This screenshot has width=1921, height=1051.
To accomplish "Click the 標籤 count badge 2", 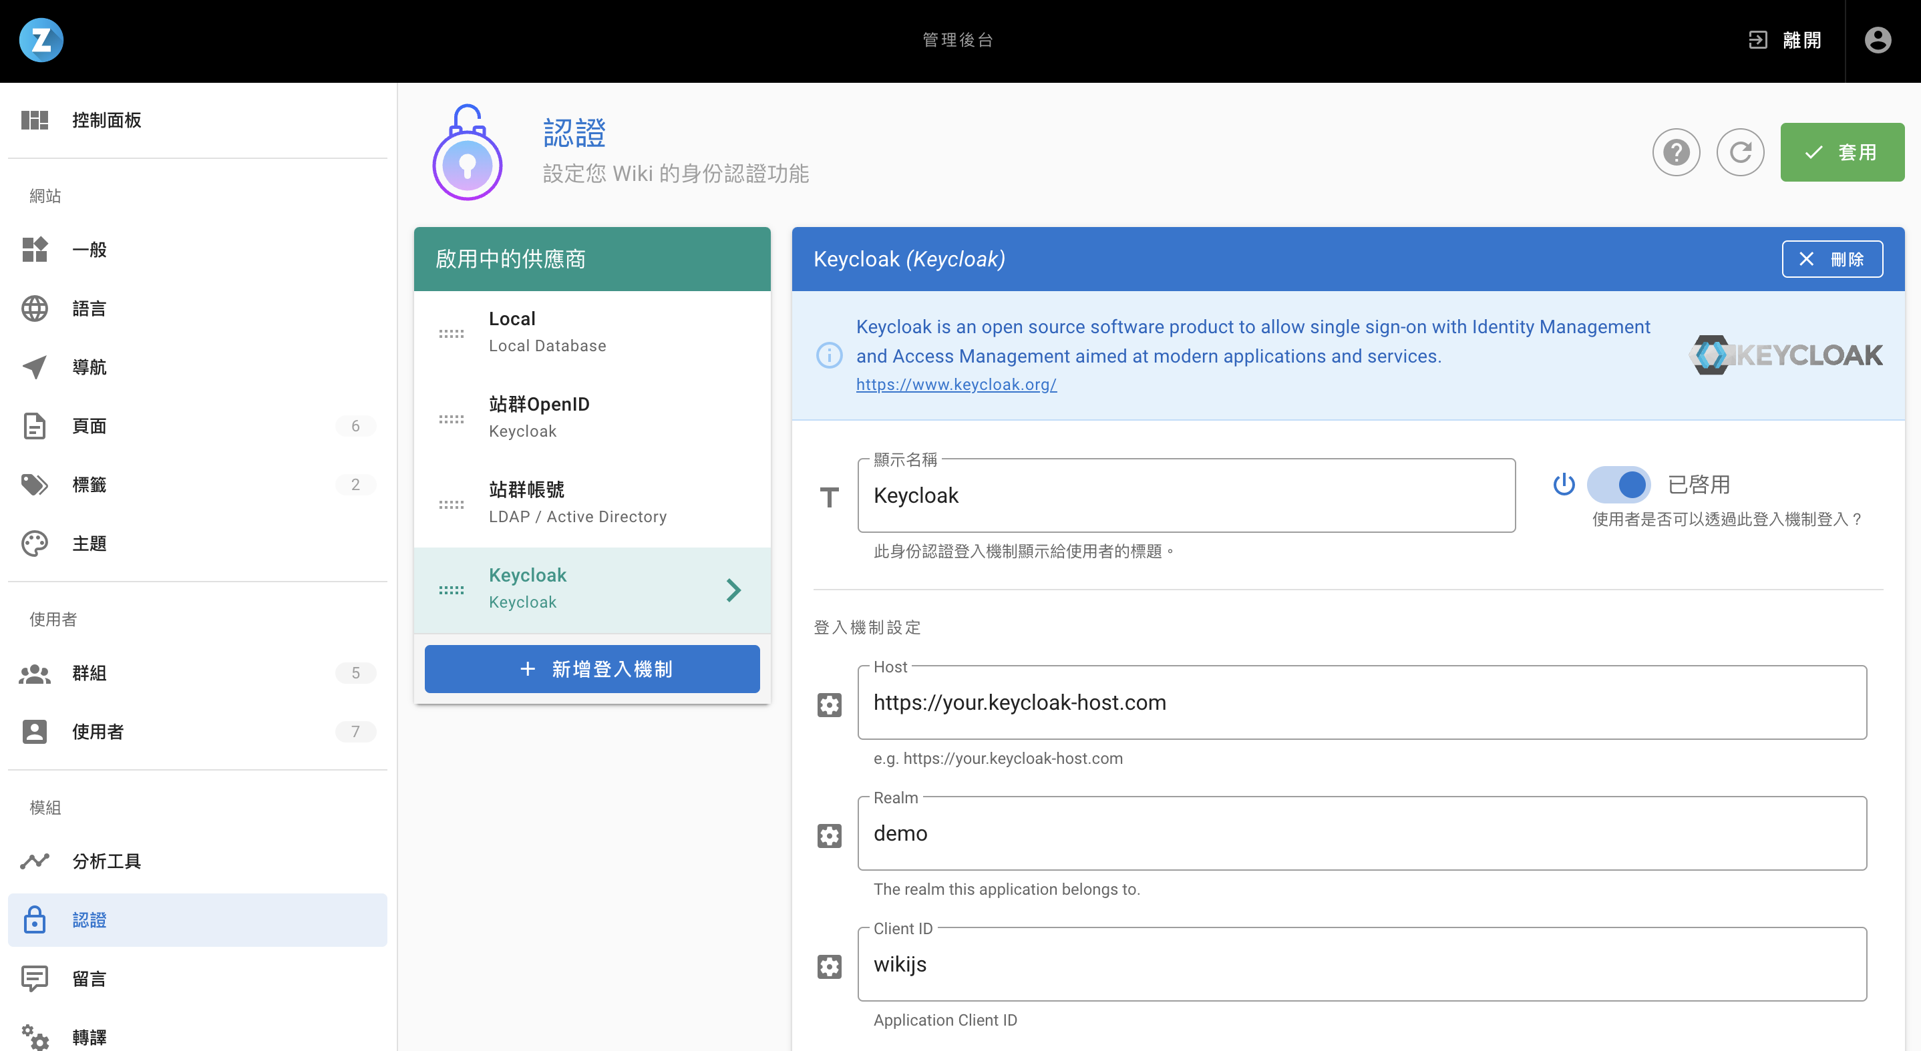I will pos(355,485).
